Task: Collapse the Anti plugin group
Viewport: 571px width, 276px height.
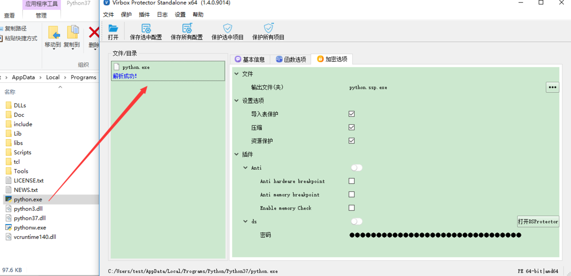Action: click(x=246, y=168)
